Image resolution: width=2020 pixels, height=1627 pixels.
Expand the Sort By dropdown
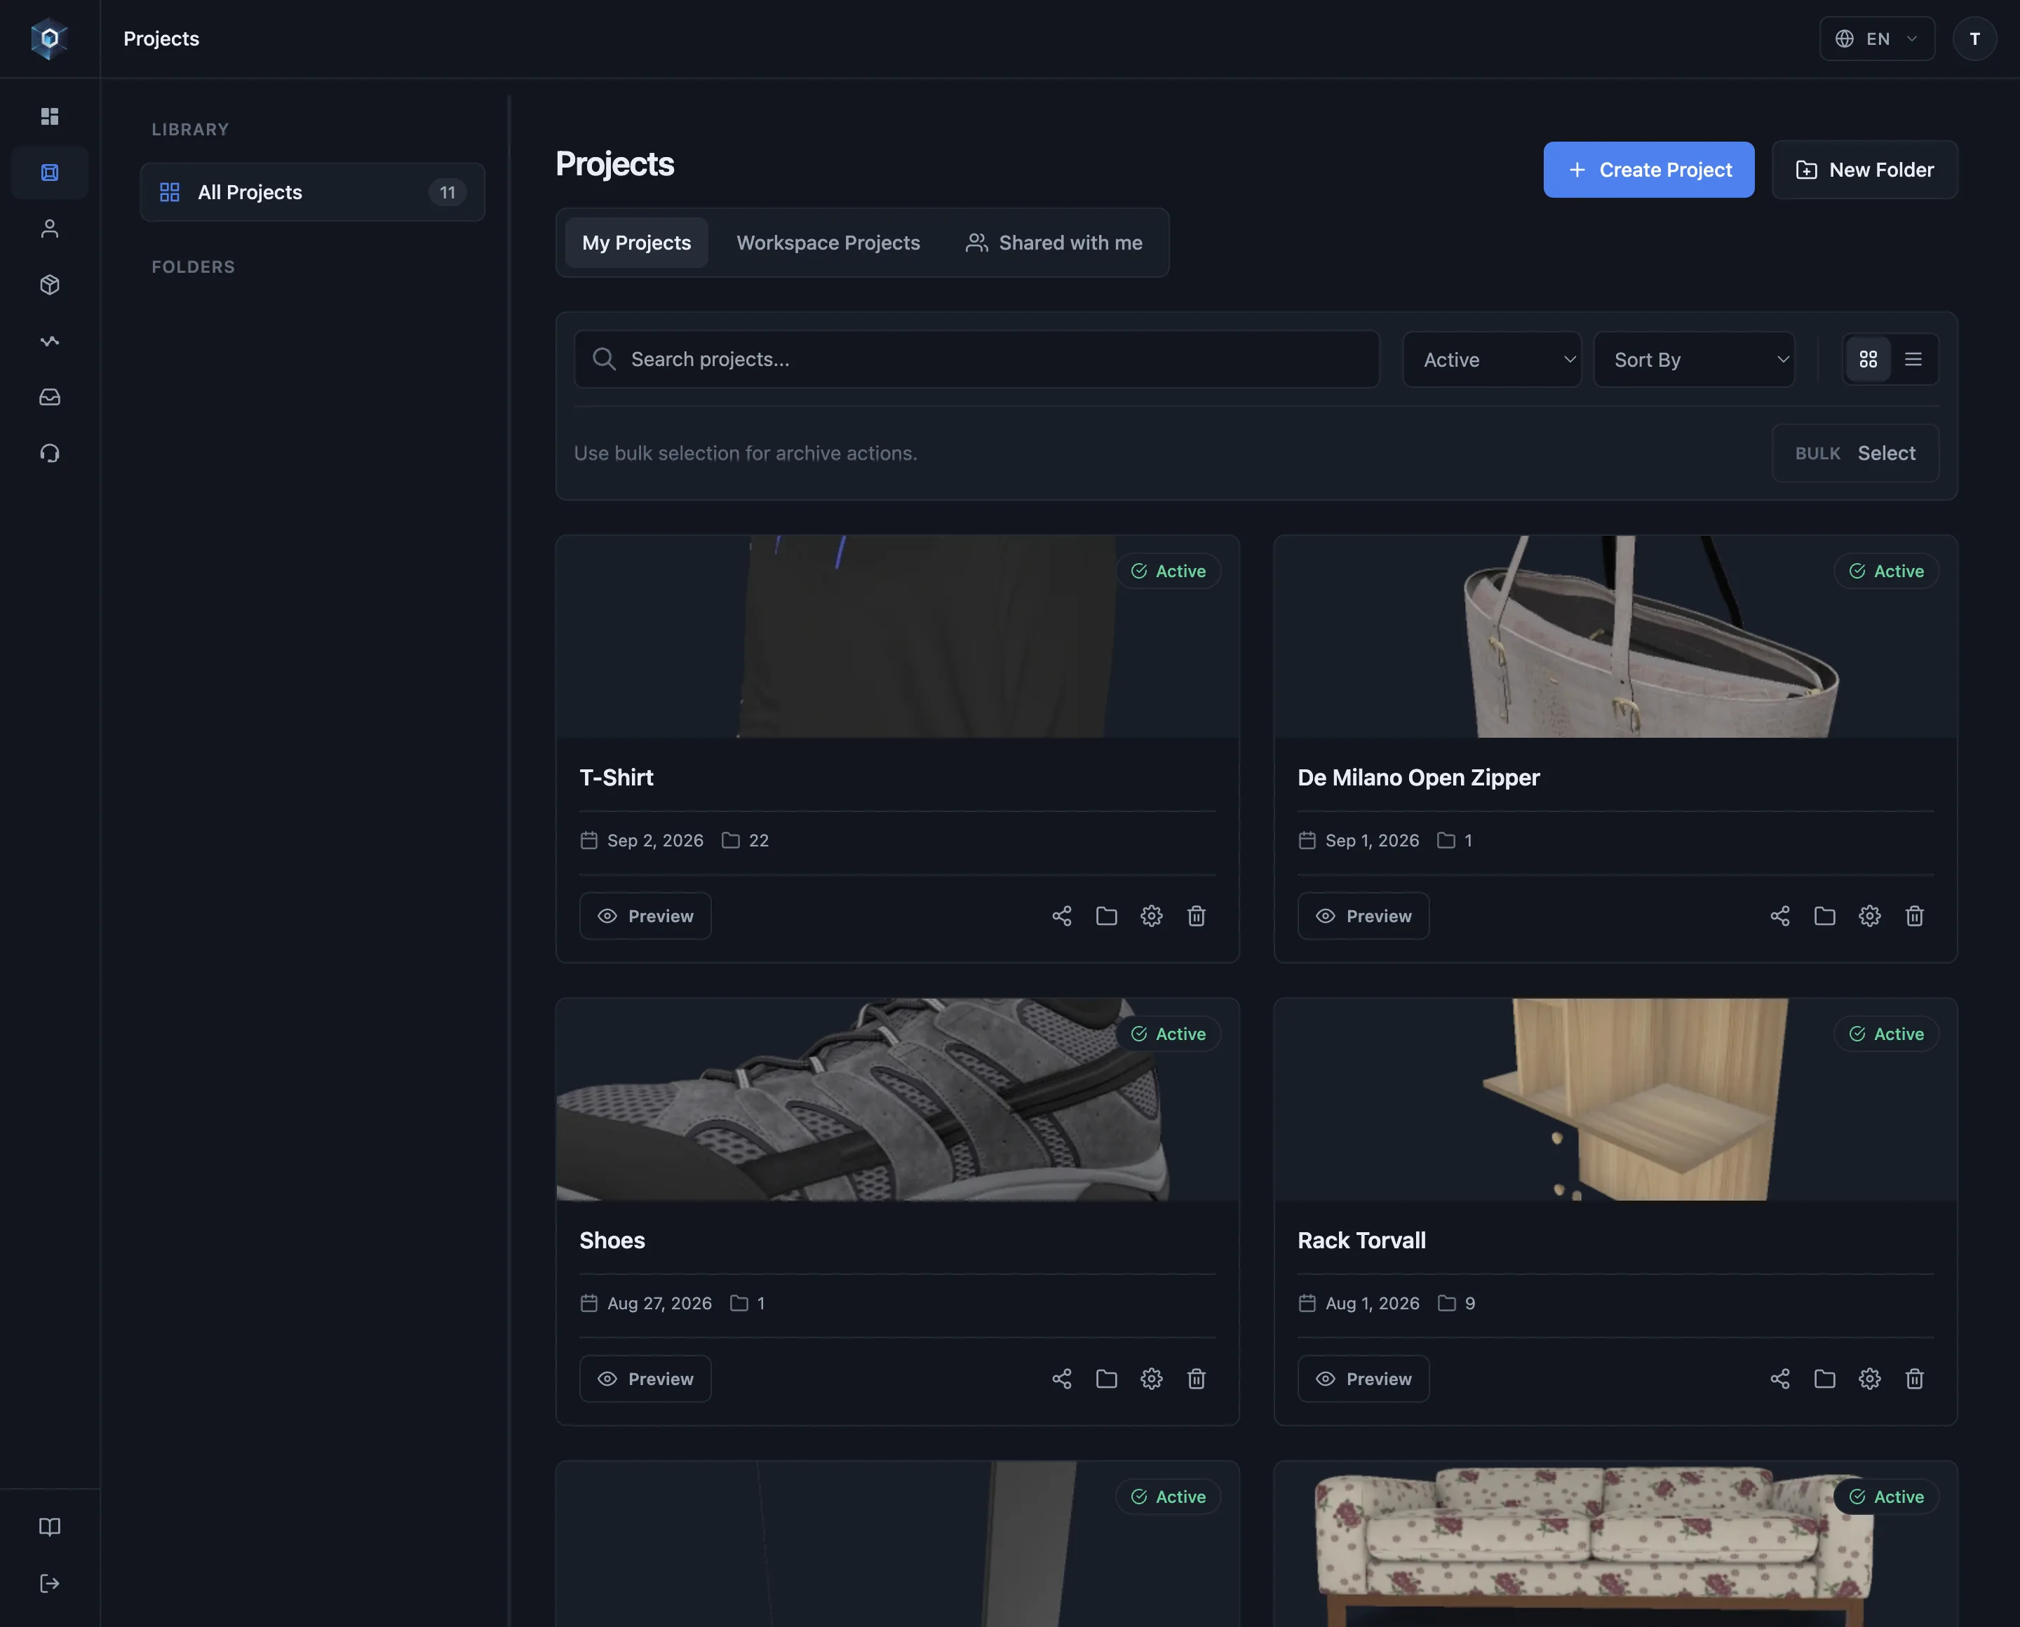coord(1694,360)
